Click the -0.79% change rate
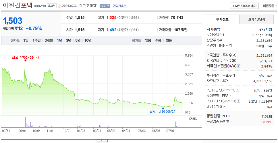278x143 pixels. [x=34, y=28]
